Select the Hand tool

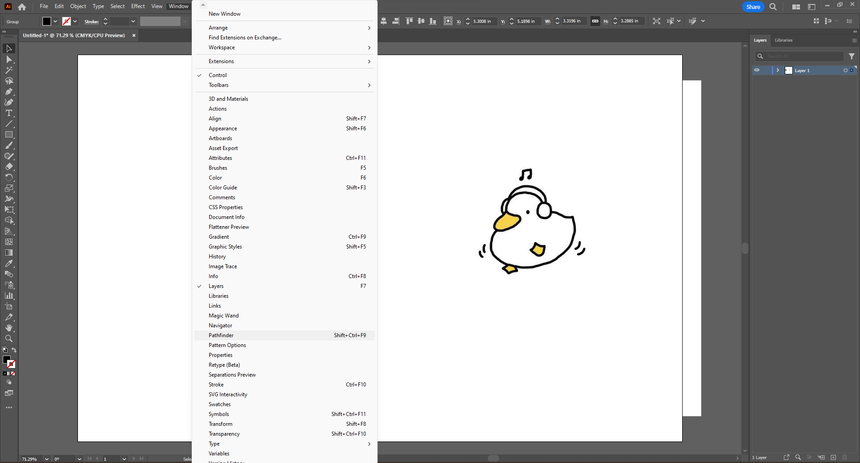pos(9,328)
